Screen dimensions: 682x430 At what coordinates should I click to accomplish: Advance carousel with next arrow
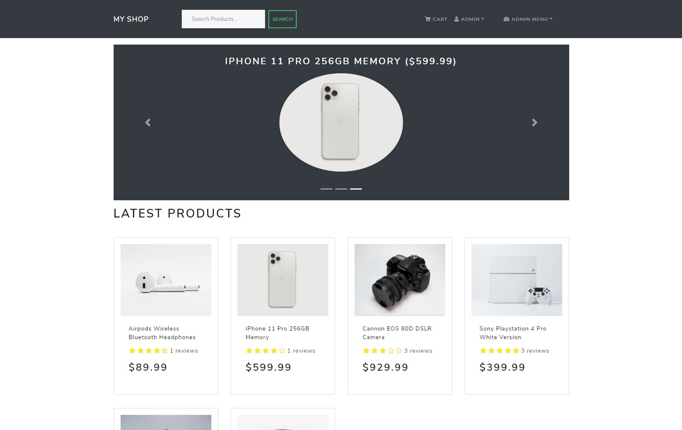(535, 123)
